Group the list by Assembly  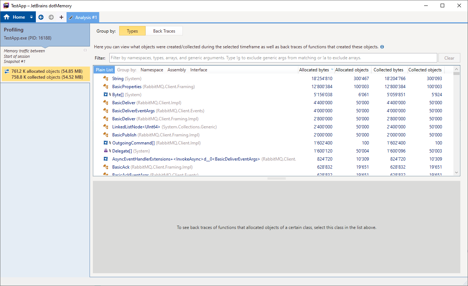pyautogui.click(x=177, y=70)
